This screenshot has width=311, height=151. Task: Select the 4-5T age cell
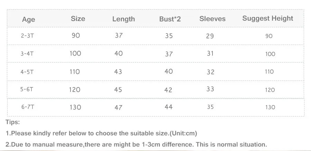pyautogui.click(x=27, y=72)
